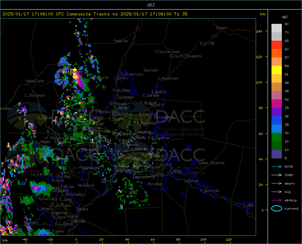Click the Ugarteche map label

(x=91, y=168)
